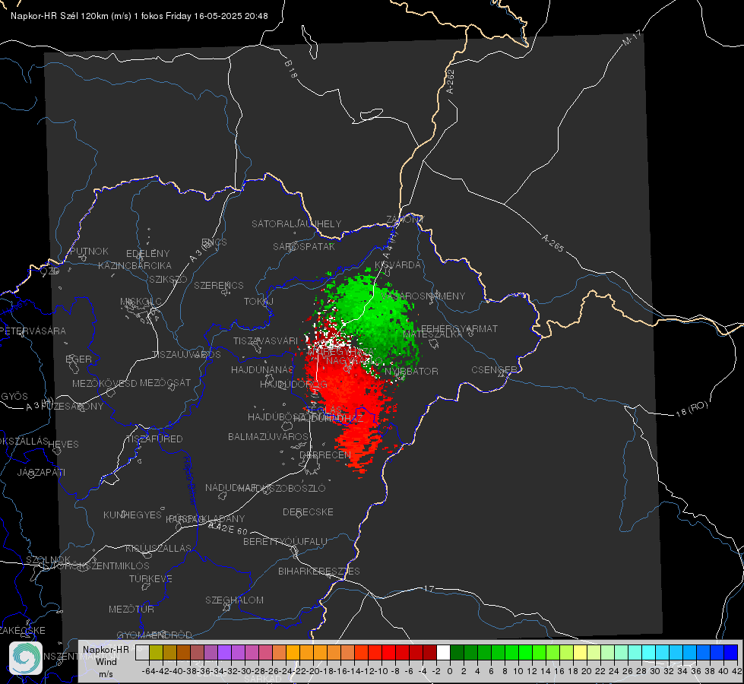Click the legend value -10

pos(381,671)
